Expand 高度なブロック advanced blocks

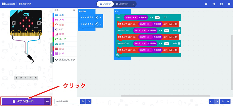(65, 60)
